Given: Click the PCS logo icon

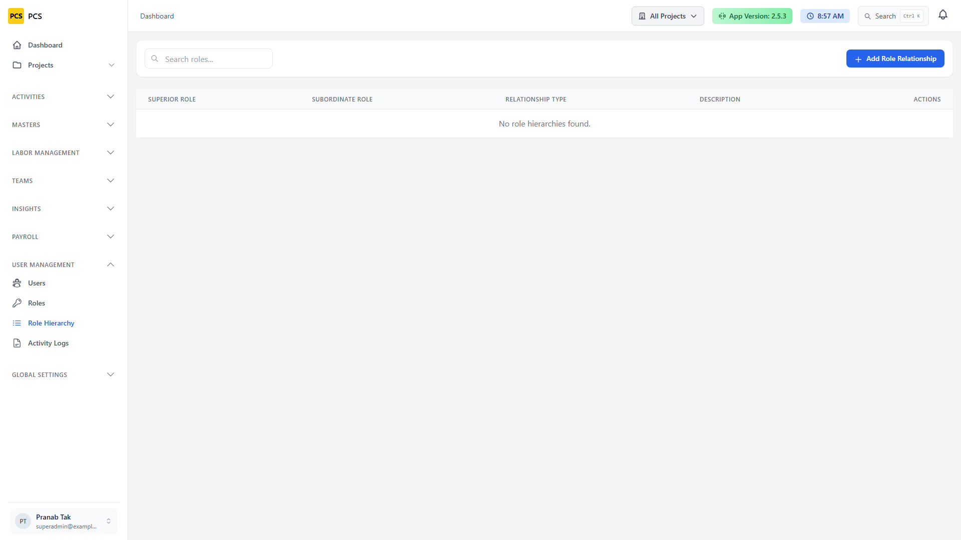Looking at the screenshot, I should 16,16.
